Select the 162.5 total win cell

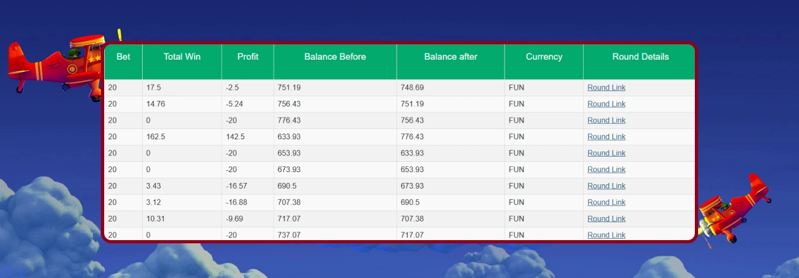(x=156, y=137)
